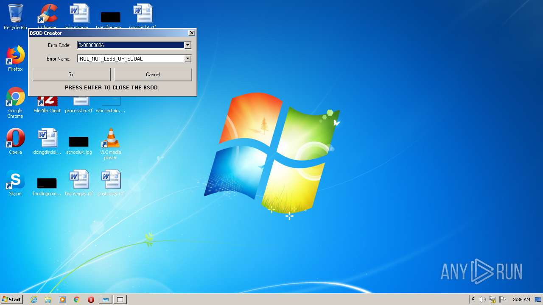Click the 'Error Code:' label

click(x=59, y=45)
